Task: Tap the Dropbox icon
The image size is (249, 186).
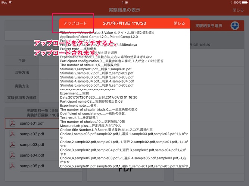Action: coord(235,26)
